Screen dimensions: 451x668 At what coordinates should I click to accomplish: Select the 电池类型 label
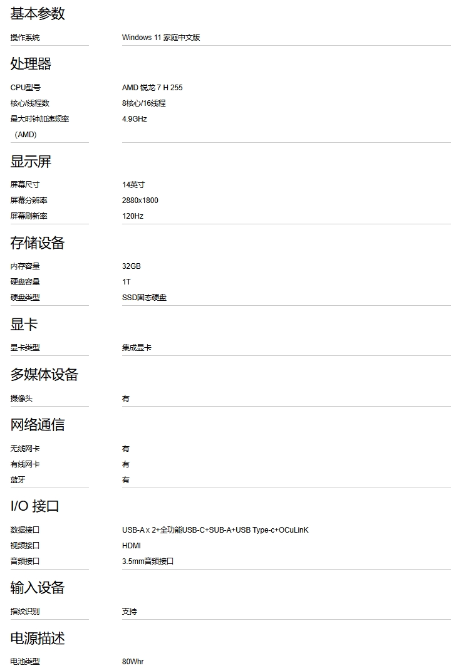[x=25, y=662]
